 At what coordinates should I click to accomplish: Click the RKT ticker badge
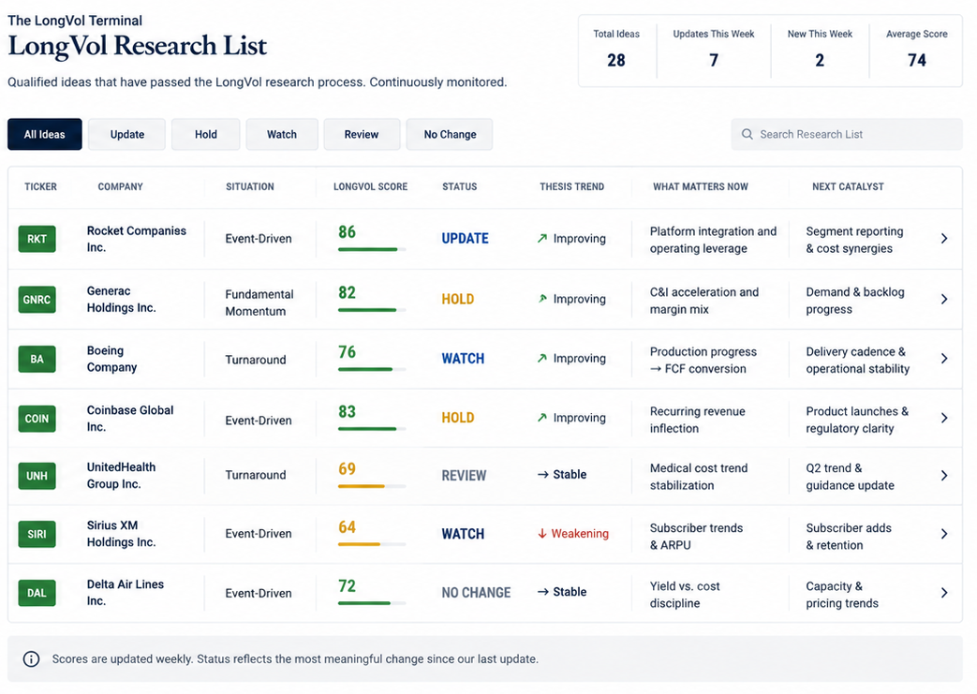37,239
